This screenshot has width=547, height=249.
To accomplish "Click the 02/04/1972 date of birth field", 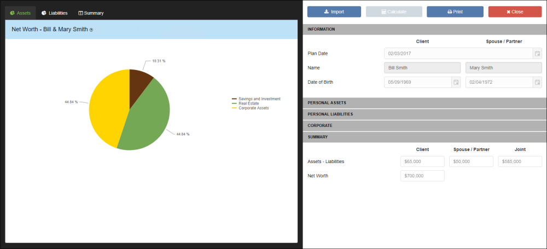I will pyautogui.click(x=499, y=82).
